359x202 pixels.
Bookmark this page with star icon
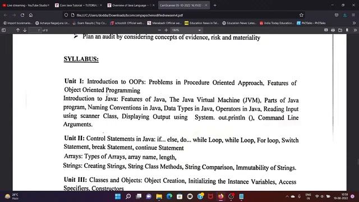tap(301, 15)
